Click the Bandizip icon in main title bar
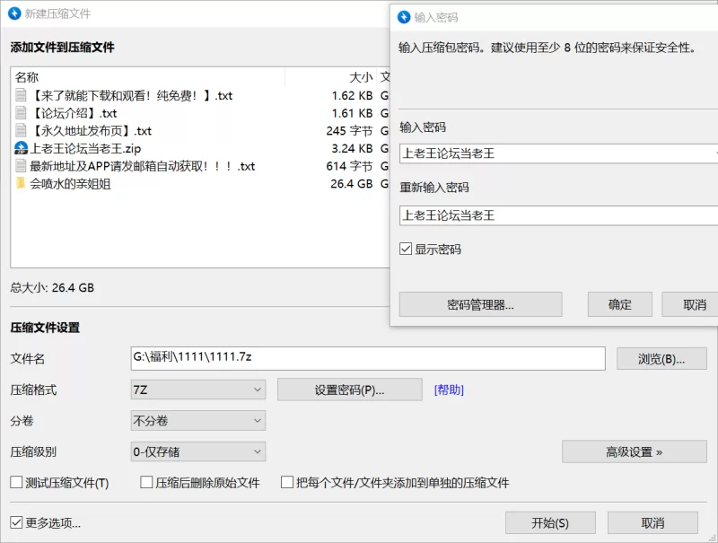Screen dimensions: 718x543 click(x=14, y=13)
